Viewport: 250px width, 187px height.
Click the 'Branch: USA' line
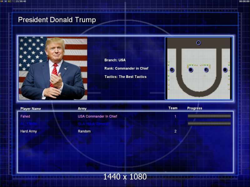click(115, 60)
